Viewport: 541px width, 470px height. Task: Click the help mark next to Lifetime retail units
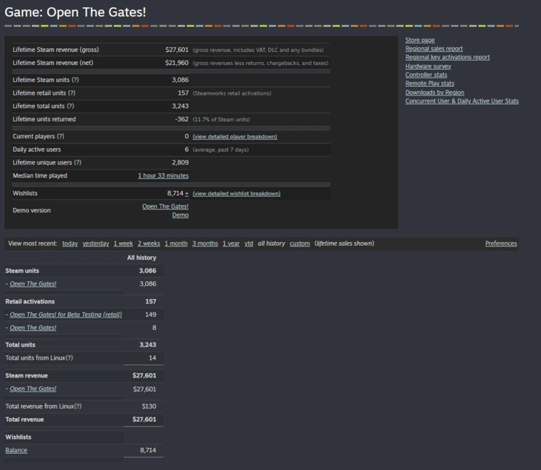coord(71,93)
